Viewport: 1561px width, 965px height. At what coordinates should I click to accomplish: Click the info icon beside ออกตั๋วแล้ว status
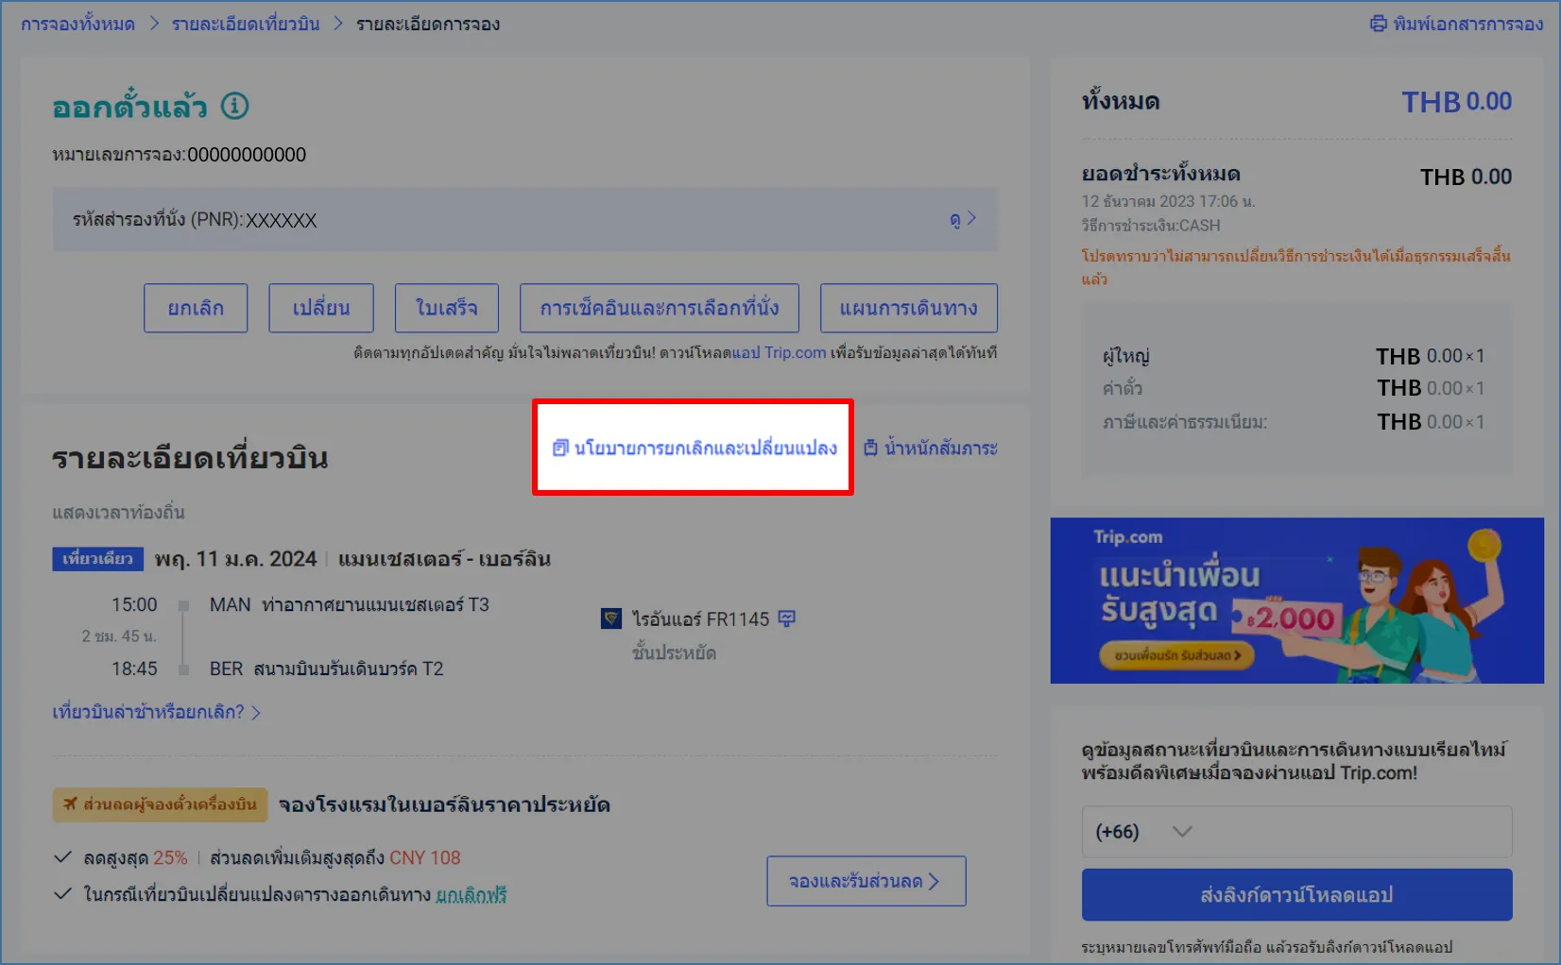tap(234, 107)
